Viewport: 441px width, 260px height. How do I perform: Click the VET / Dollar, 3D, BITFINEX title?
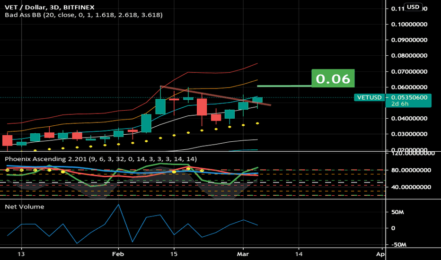[50, 7]
